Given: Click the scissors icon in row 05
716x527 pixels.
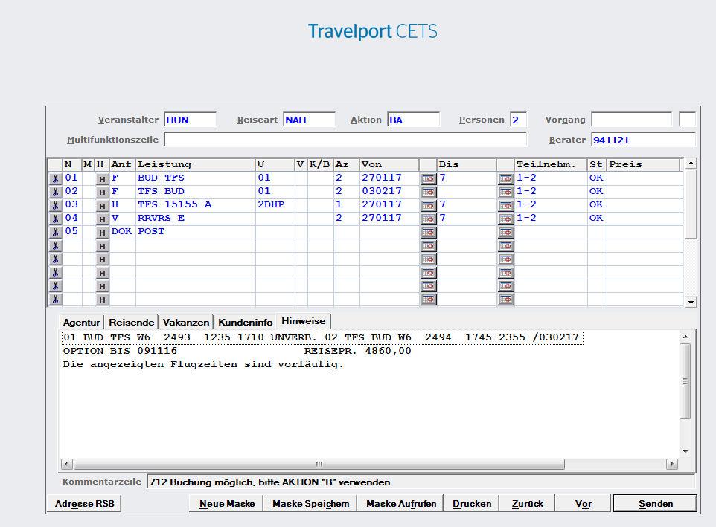Looking at the screenshot, I should pyautogui.click(x=55, y=232).
